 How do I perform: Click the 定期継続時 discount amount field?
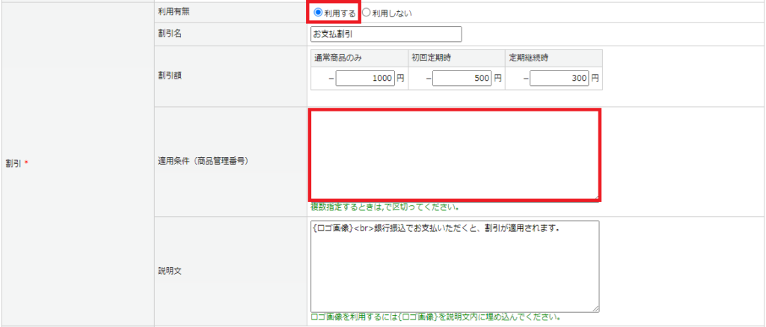[559, 79]
